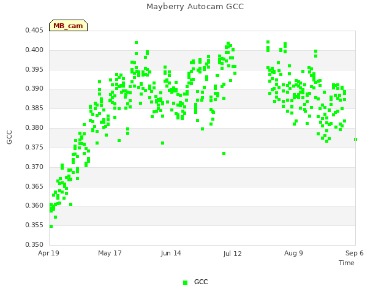Image resolution: width=392 pixels, height=294 pixels.
Task: Click the vertical GCC axis title
Action: coord(10,137)
